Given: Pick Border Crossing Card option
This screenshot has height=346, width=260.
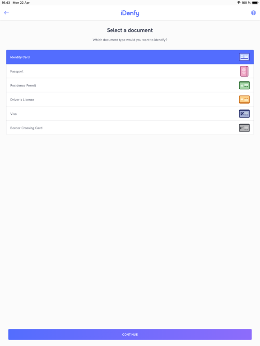Looking at the screenshot, I should (x=130, y=127).
